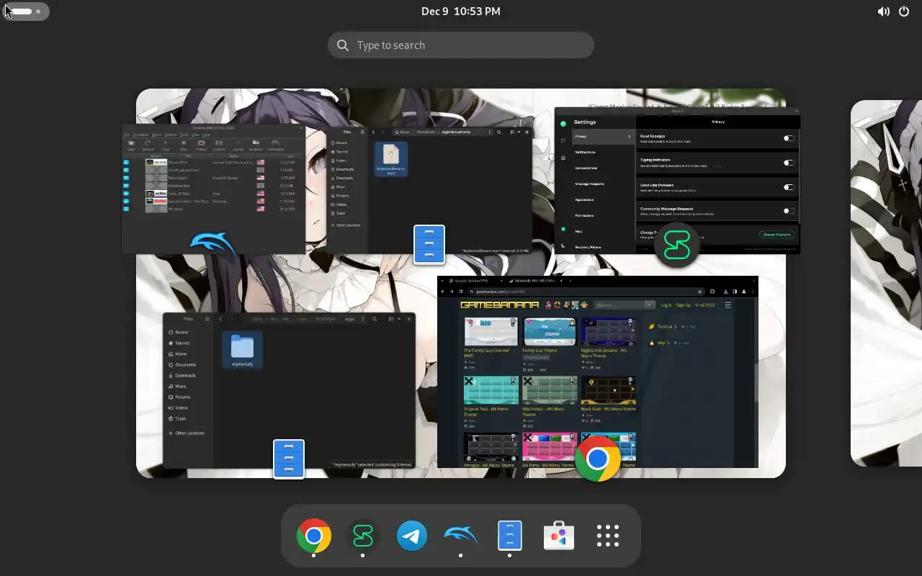
Task: Click Tutorial 1 category link on GameBanana
Action: [x=668, y=327]
